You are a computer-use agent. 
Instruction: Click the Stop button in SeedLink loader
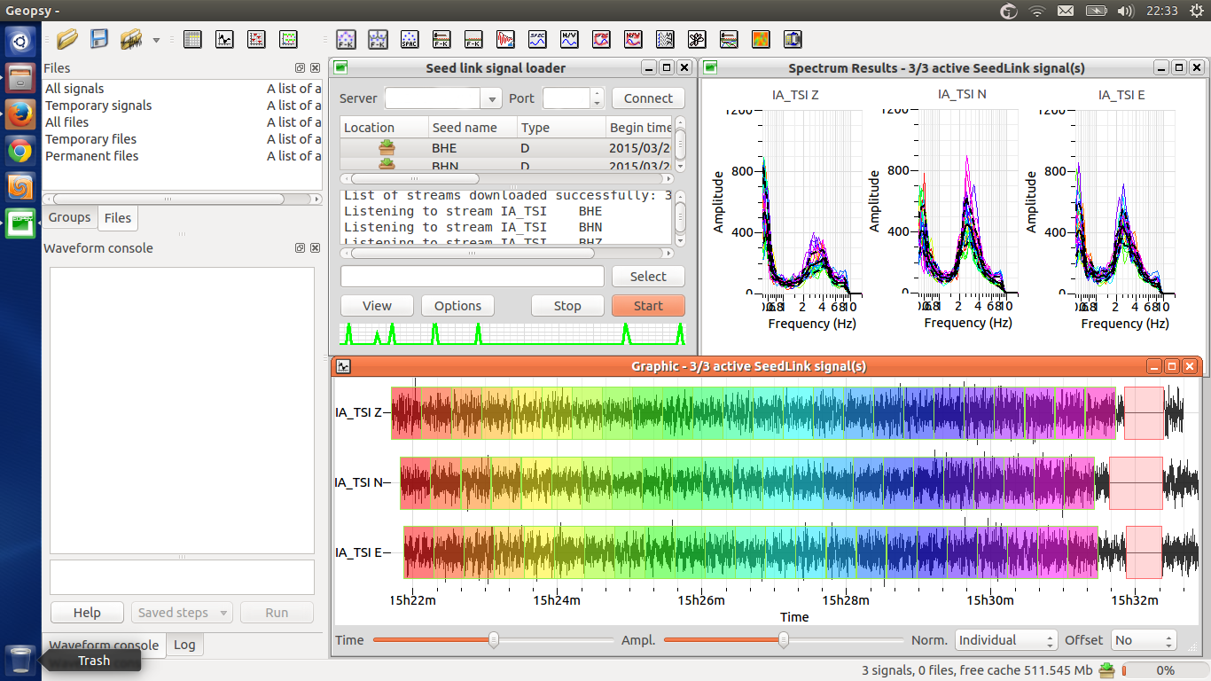click(x=567, y=306)
